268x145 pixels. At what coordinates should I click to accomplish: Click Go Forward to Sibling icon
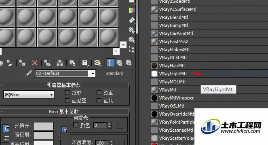click(129, 63)
